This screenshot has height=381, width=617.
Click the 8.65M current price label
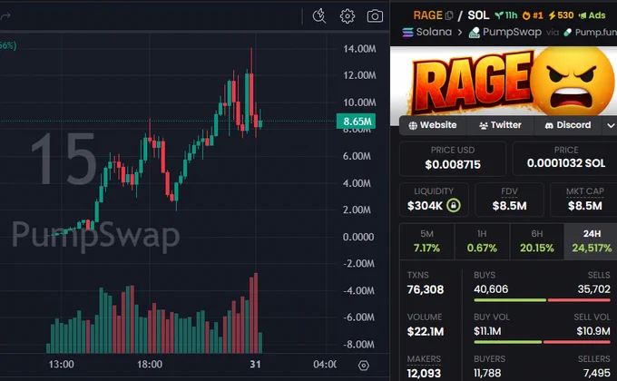pos(356,122)
